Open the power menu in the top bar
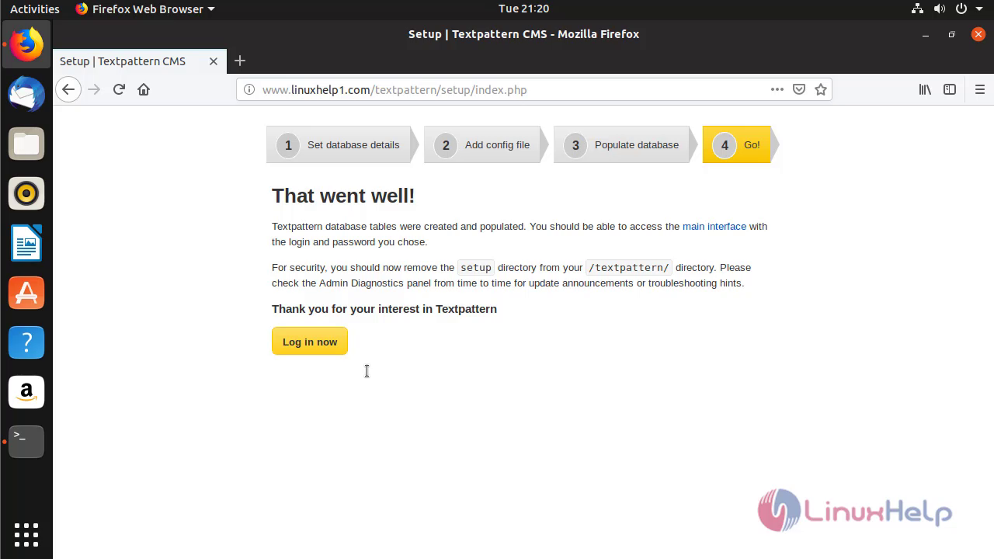994x559 pixels. coord(961,9)
